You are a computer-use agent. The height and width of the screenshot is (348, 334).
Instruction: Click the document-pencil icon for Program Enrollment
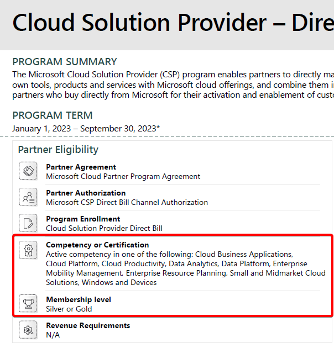[28, 223]
